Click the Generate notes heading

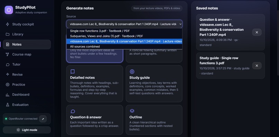[x=80, y=8]
